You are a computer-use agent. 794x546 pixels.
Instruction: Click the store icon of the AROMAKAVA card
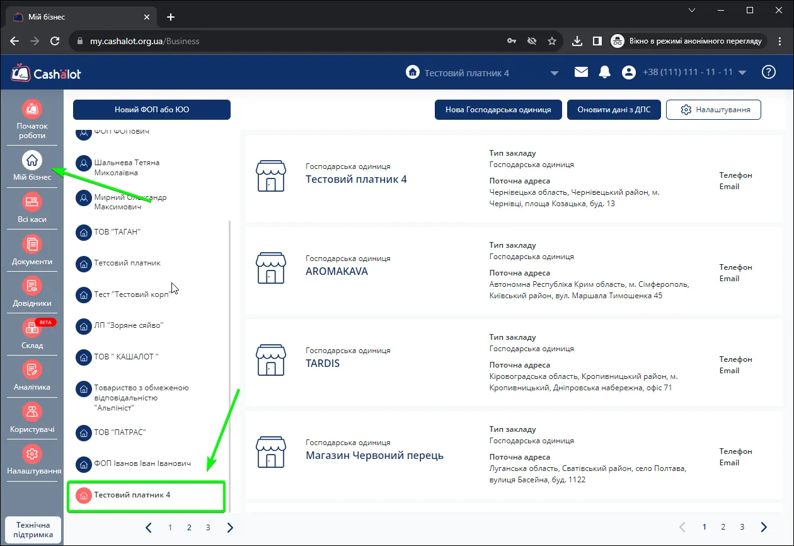271,268
